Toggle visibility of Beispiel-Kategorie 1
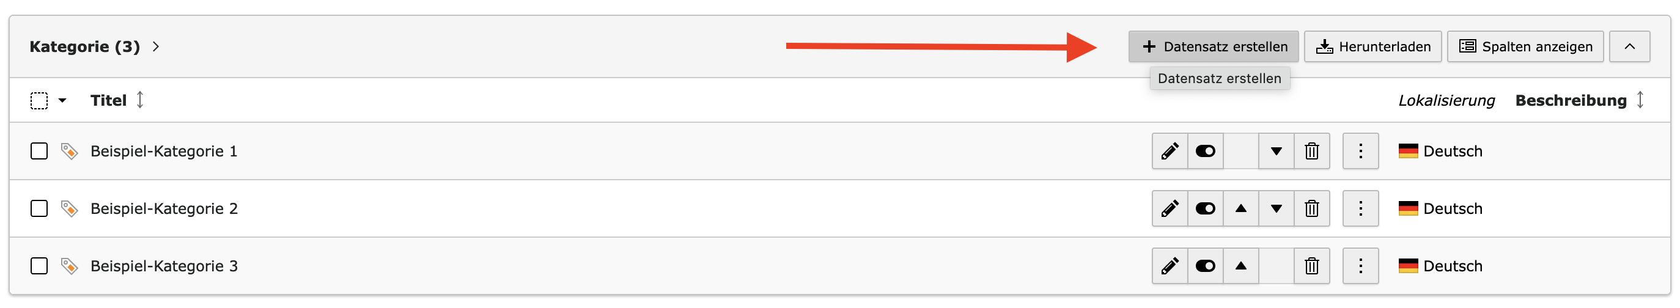The height and width of the screenshot is (308, 1680). pyautogui.click(x=1205, y=152)
